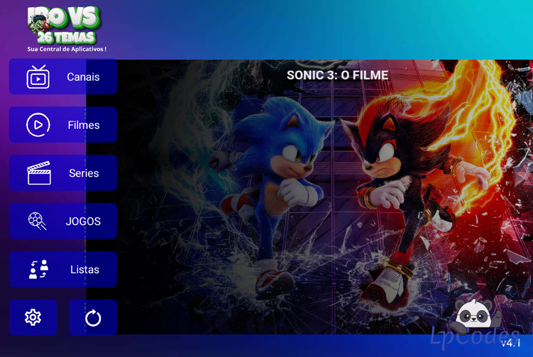The width and height of the screenshot is (533, 357).
Task: Open the Canais menu entry
Action: [63, 76]
